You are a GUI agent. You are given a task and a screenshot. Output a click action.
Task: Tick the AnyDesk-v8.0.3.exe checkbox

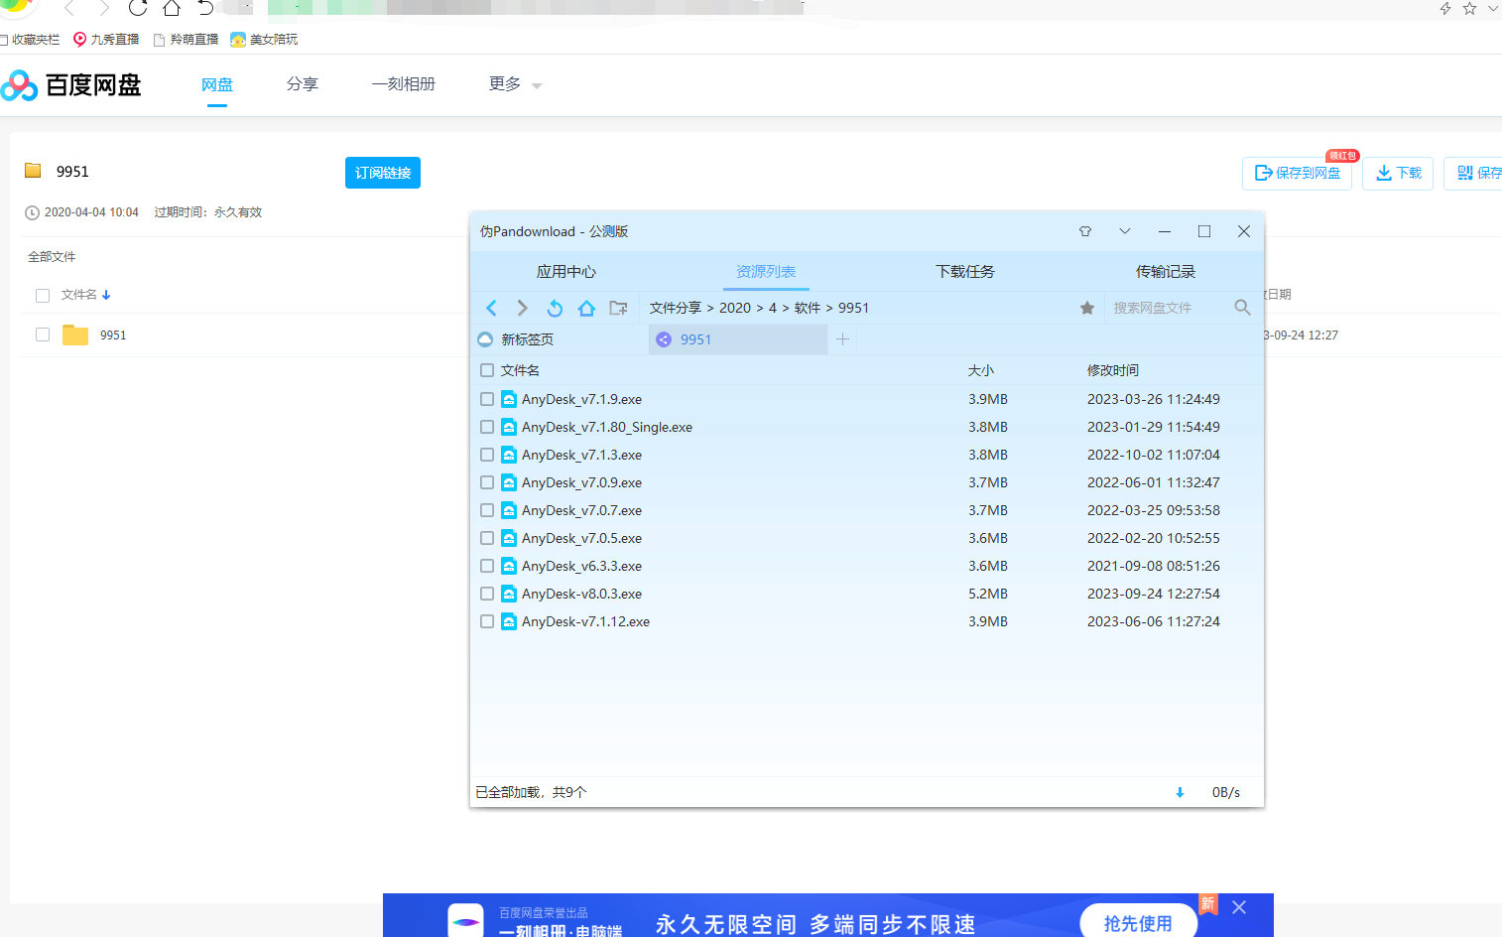tap(487, 594)
